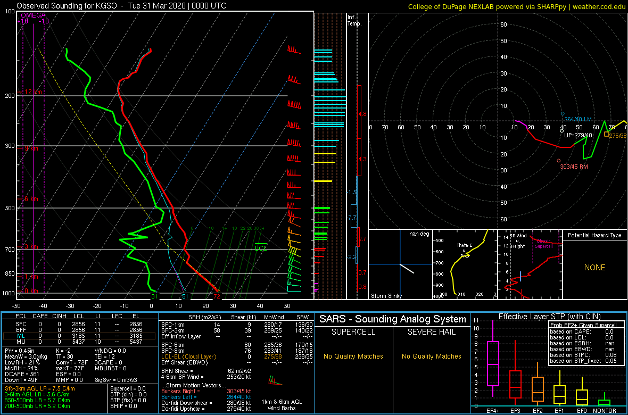This screenshot has height=415, width=628.
Task: Click the magenta EF4+ box plot
Action: point(492,360)
